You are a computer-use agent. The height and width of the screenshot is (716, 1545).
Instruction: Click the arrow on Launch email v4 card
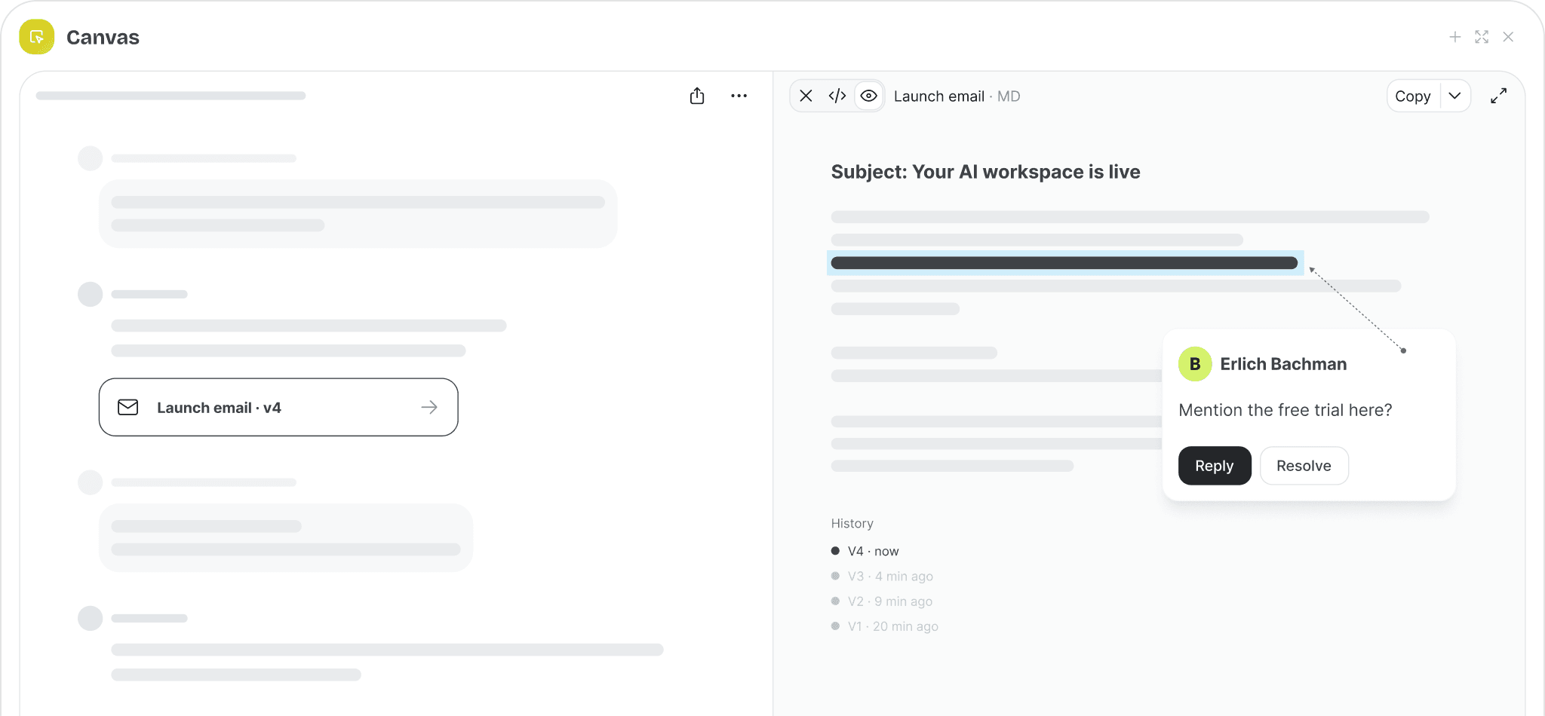[429, 407]
